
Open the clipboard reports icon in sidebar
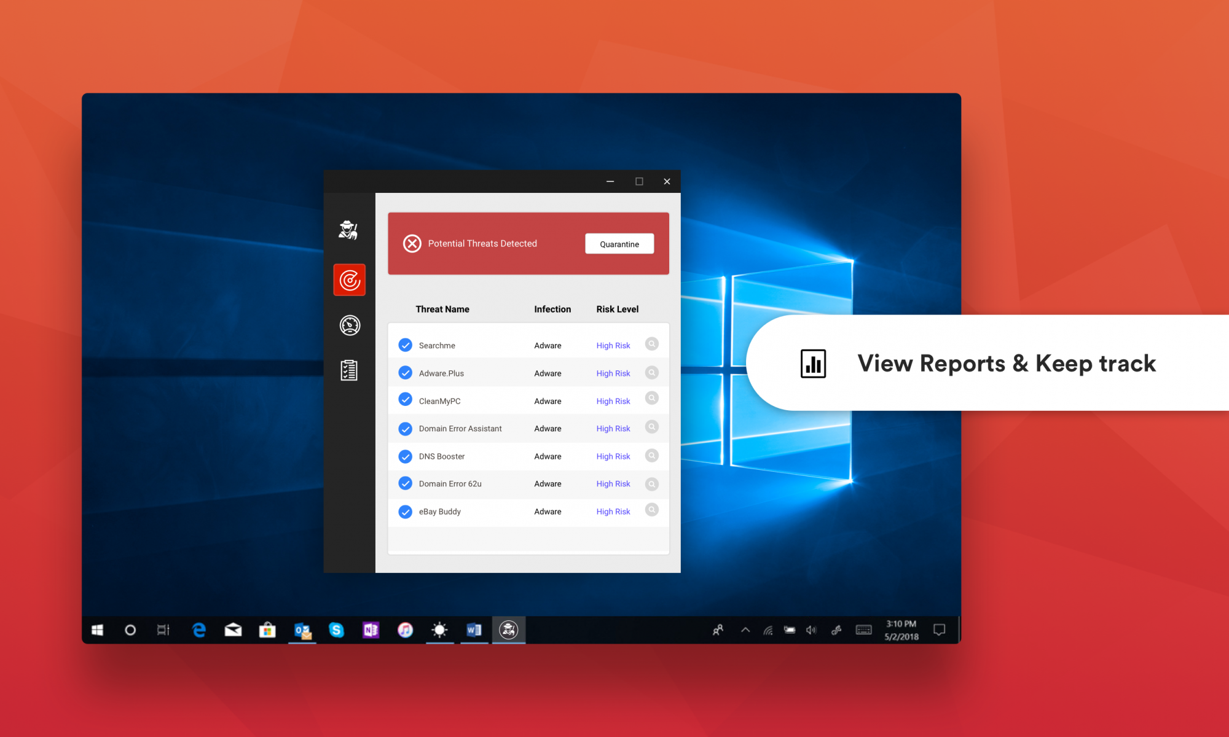pyautogui.click(x=349, y=370)
